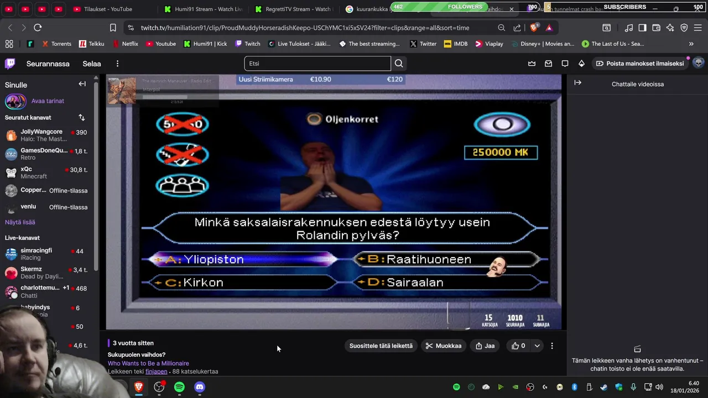The image size is (708, 398).
Task: Switch to kuurankukka Google tab
Action: click(369, 9)
